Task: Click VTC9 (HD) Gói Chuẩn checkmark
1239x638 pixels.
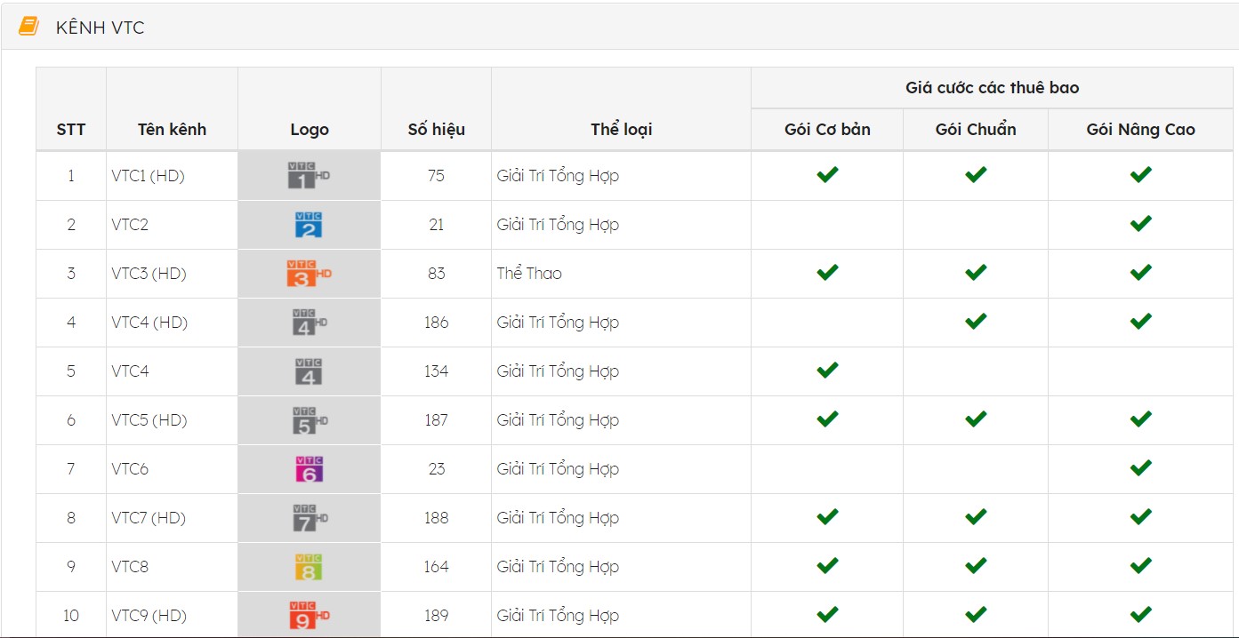Action: 976,615
